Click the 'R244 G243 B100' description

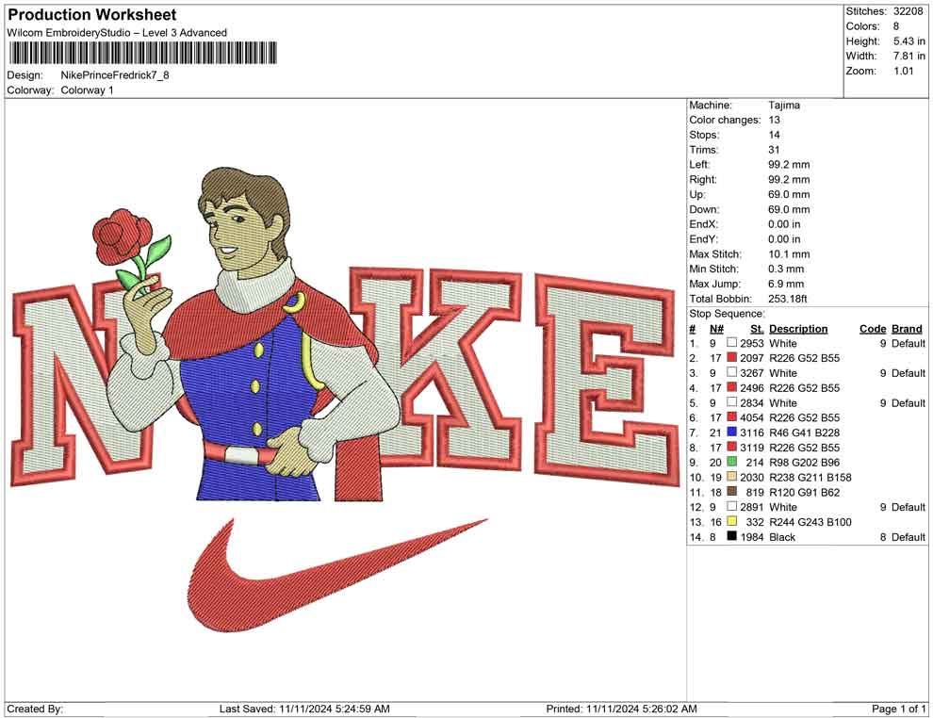click(x=810, y=522)
